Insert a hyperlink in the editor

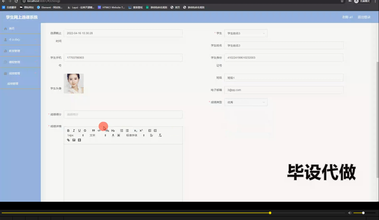coord(68,140)
